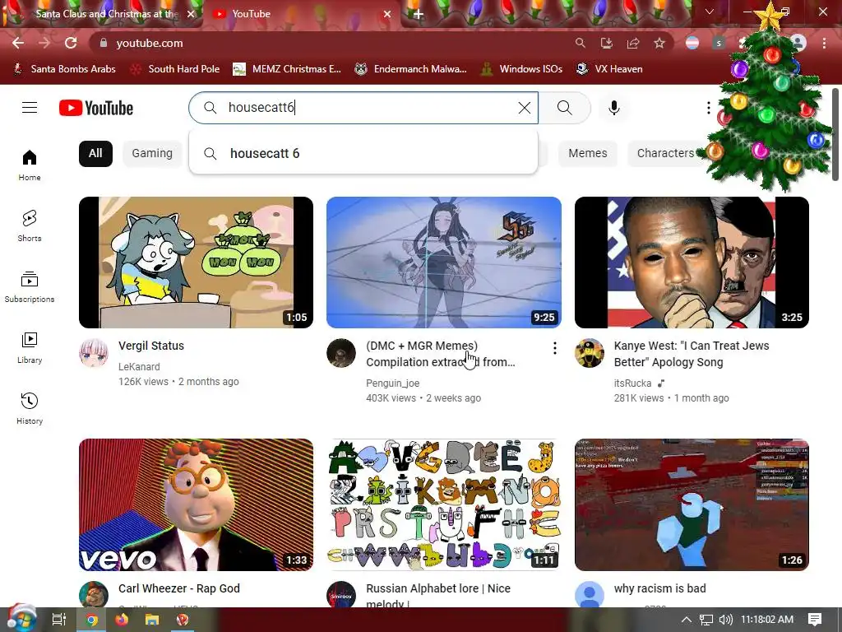Click the page vertical scrollbar
The image size is (842, 632).
tap(835, 134)
